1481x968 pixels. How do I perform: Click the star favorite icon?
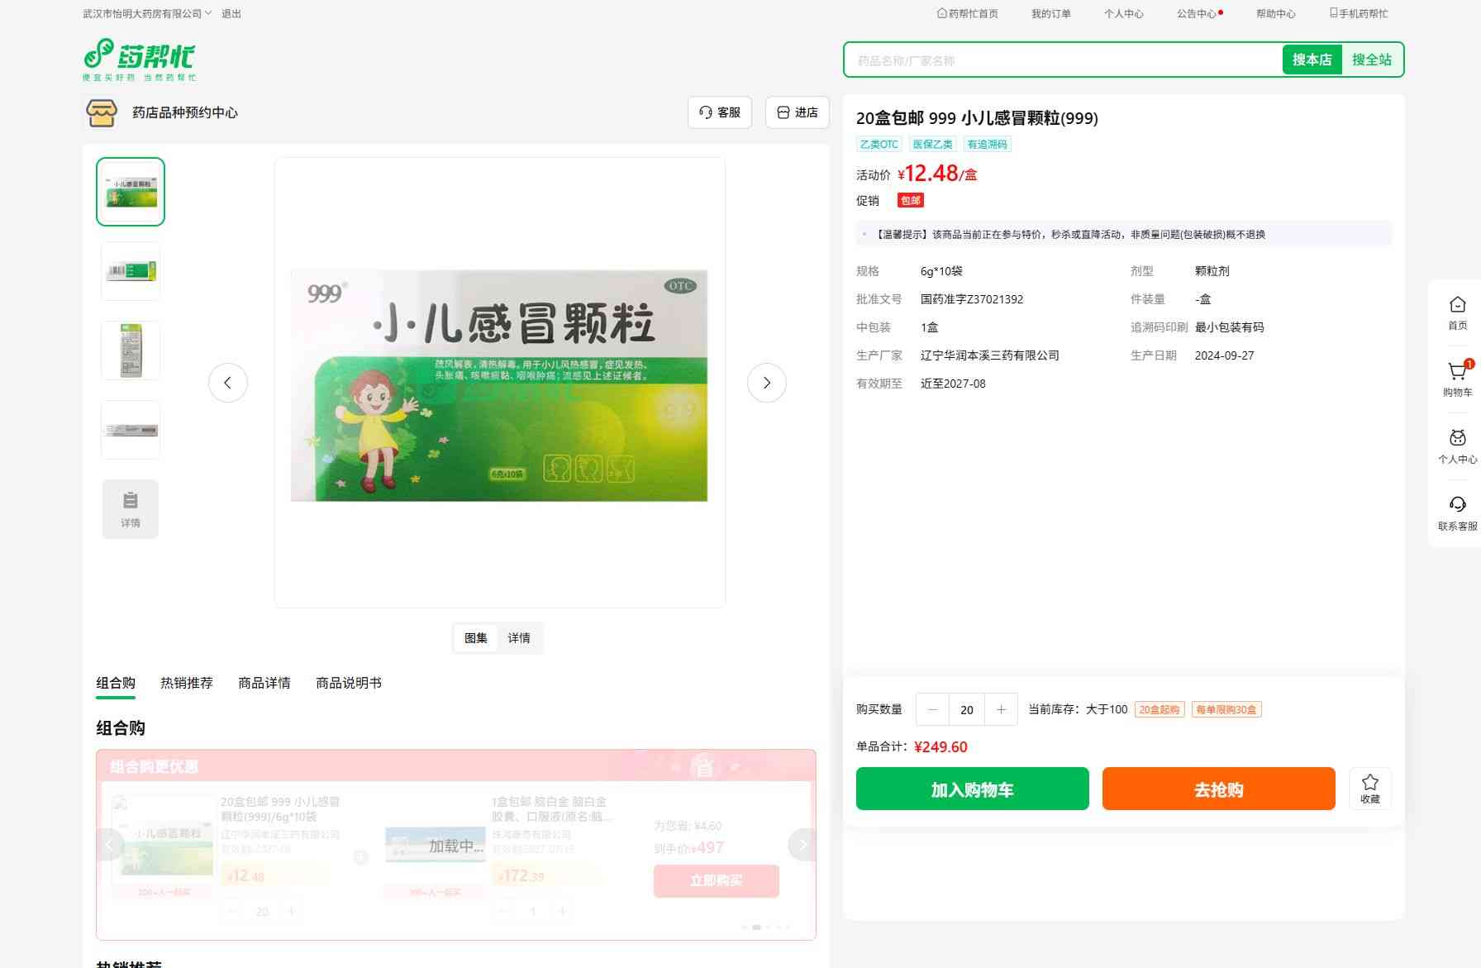click(x=1369, y=783)
